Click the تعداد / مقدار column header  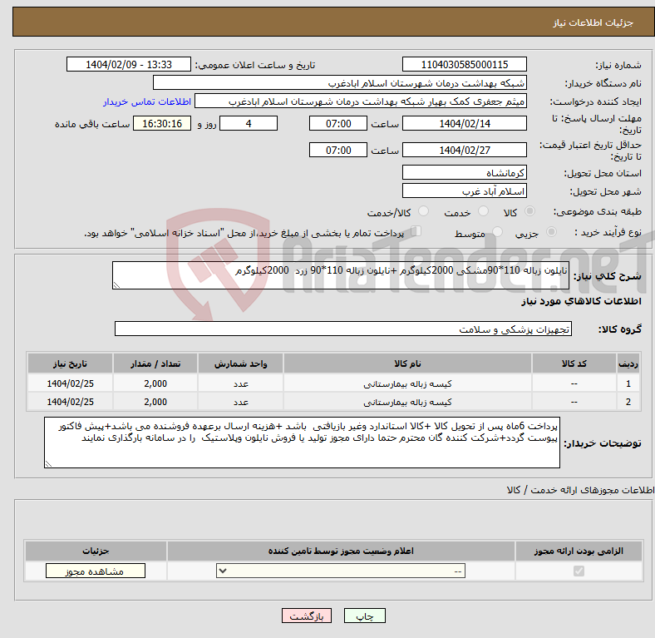click(155, 364)
